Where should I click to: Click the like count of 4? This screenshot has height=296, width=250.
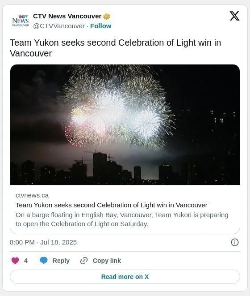(x=26, y=261)
